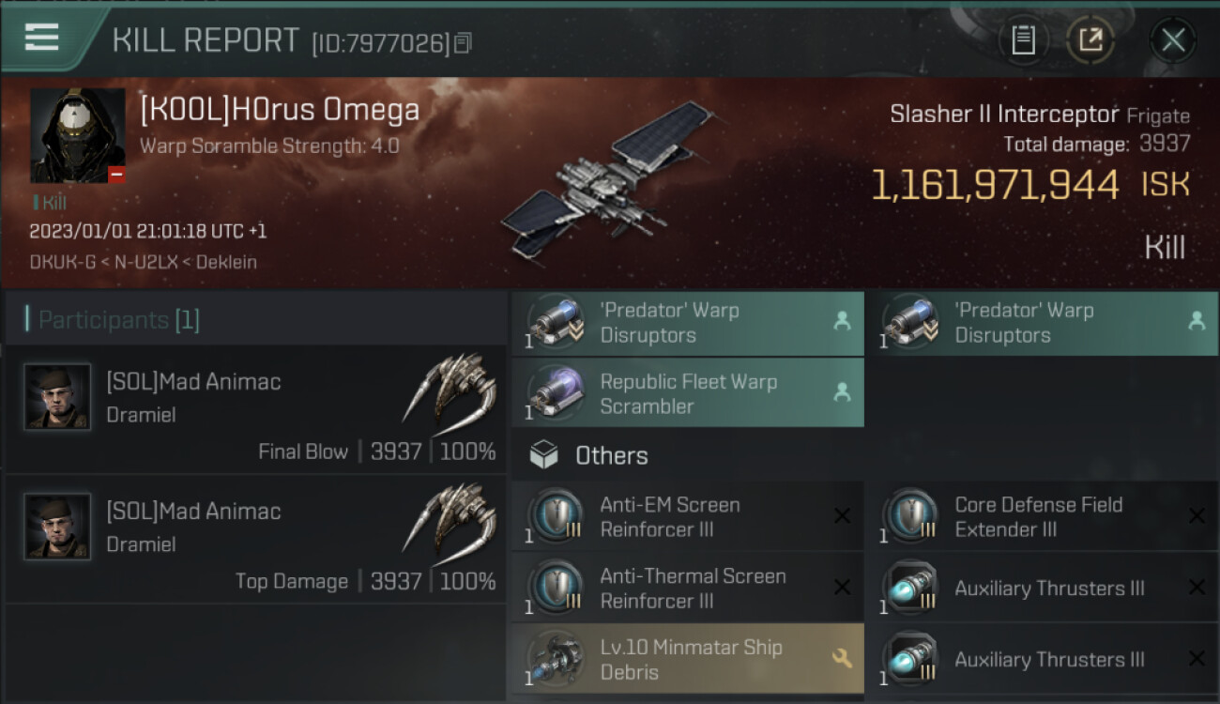Copy the kill report ID icon
The image size is (1220, 704).
463,43
